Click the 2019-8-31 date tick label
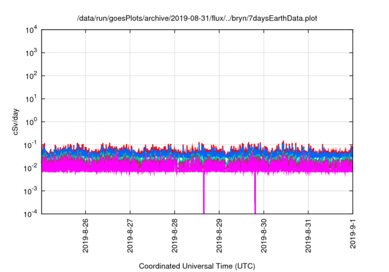This screenshot has width=389, height=272. [x=308, y=236]
